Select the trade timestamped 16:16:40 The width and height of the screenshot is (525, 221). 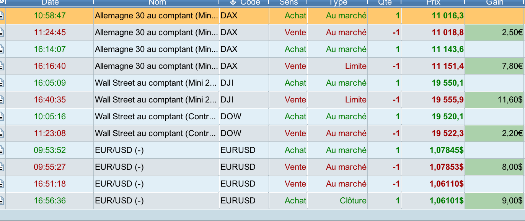[262, 66]
